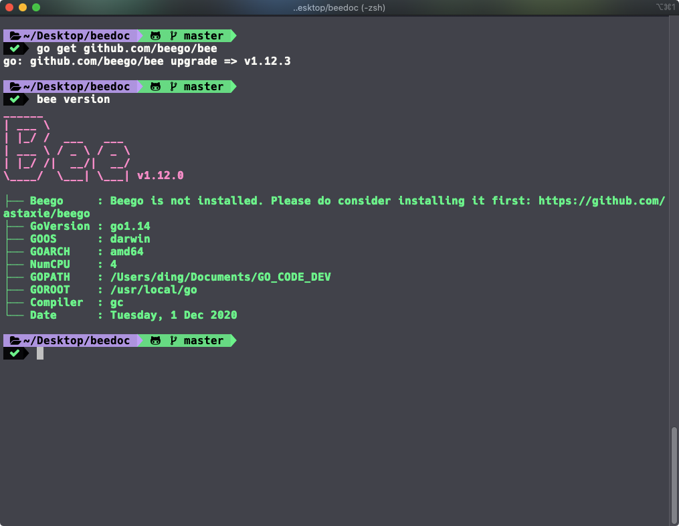
Task: Click the 'bee version' command text
Action: point(73,99)
